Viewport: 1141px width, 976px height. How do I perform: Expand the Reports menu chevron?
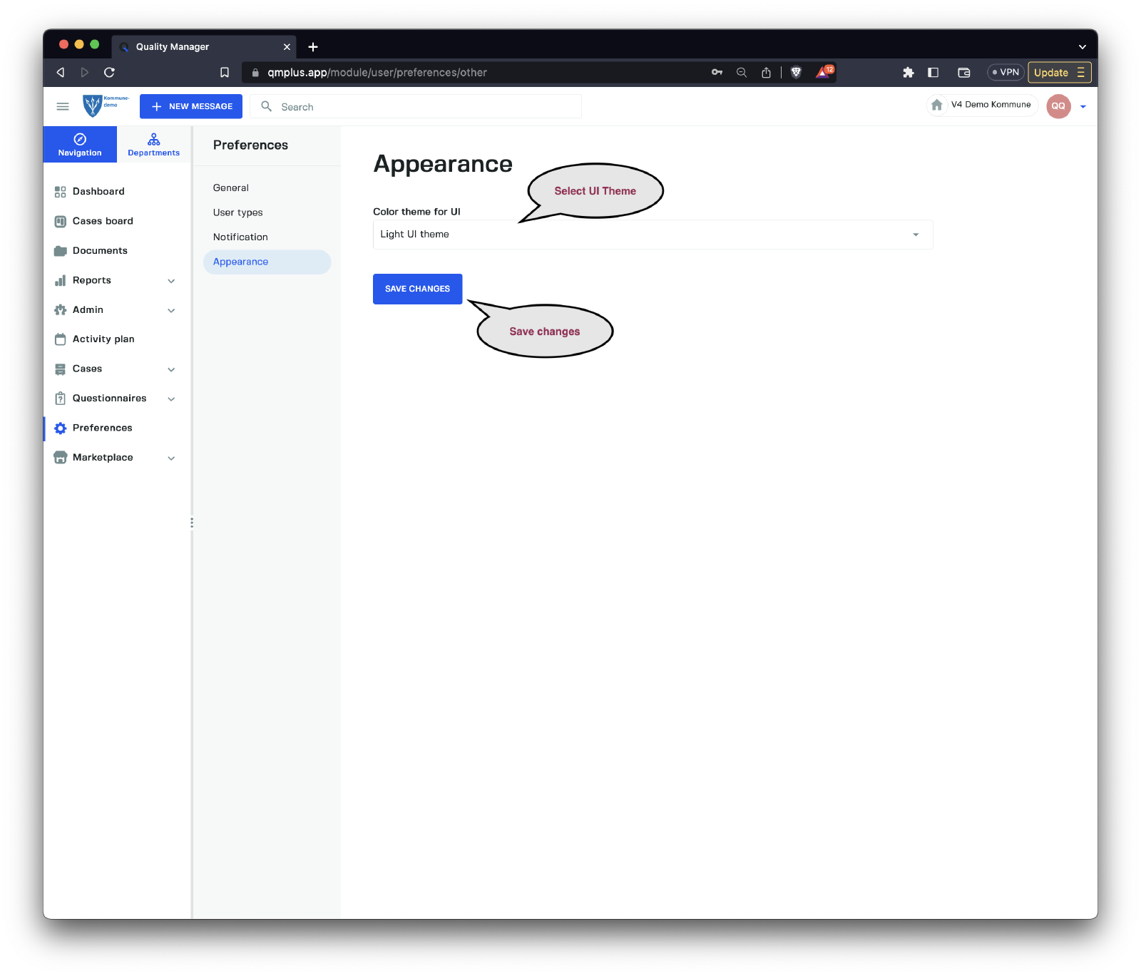[x=171, y=281]
